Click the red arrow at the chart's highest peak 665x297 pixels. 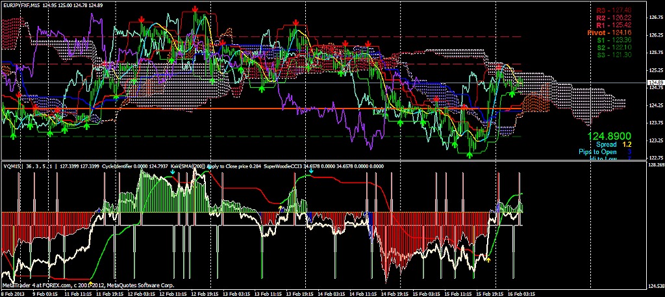tap(195, 8)
